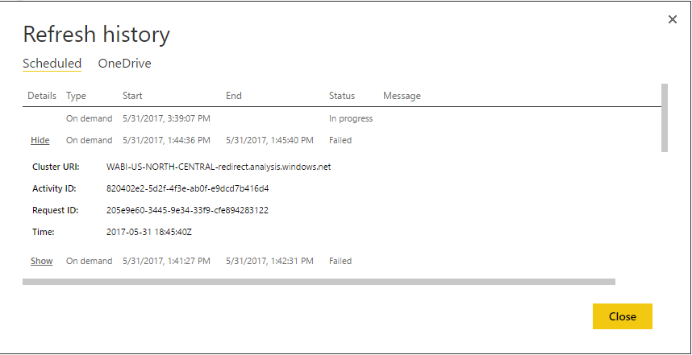Click the Start column header
The height and width of the screenshot is (355, 692).
132,96
